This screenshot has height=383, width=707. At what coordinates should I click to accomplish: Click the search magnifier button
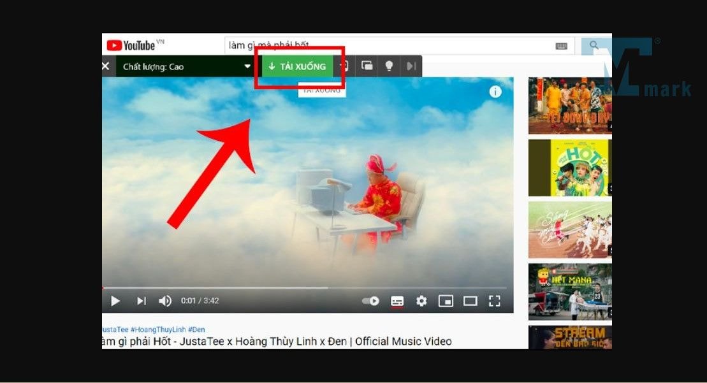click(594, 45)
